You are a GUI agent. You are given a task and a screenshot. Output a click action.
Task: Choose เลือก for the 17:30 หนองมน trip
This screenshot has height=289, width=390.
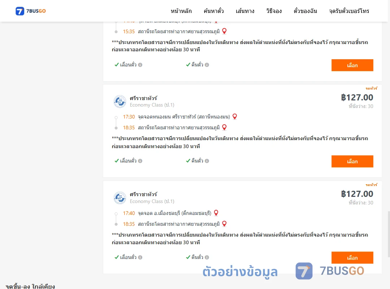352,161
